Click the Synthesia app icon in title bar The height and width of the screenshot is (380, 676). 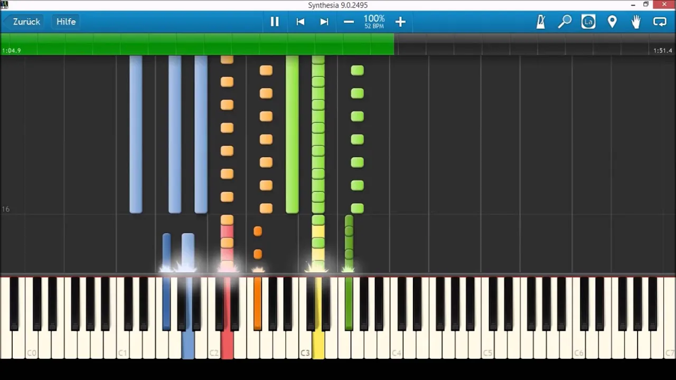pyautogui.click(x=5, y=5)
